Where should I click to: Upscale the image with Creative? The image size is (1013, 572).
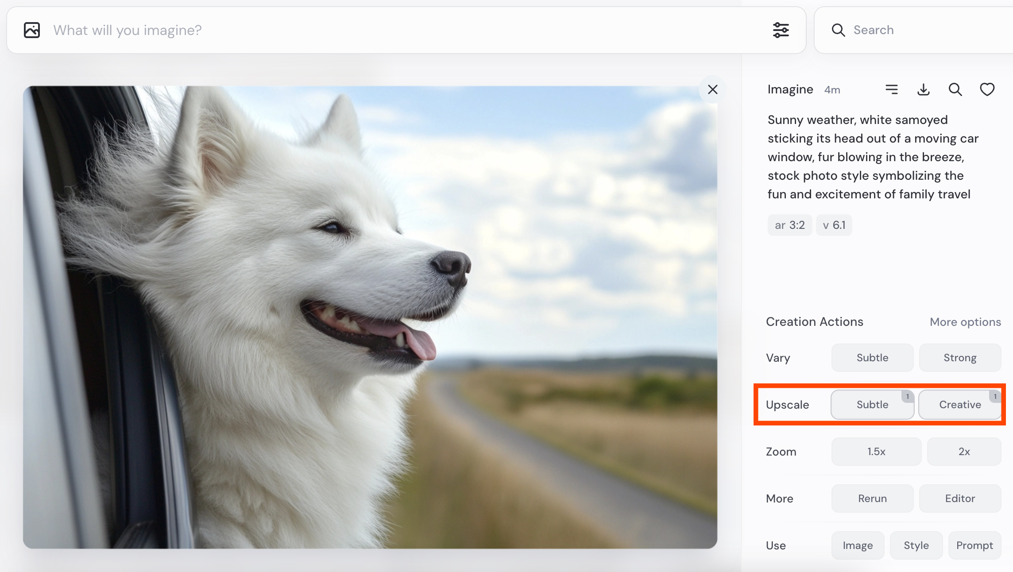pos(959,405)
